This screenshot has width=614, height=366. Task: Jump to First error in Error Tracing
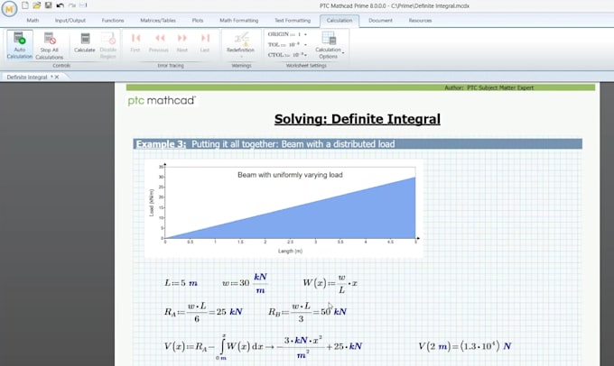click(135, 42)
